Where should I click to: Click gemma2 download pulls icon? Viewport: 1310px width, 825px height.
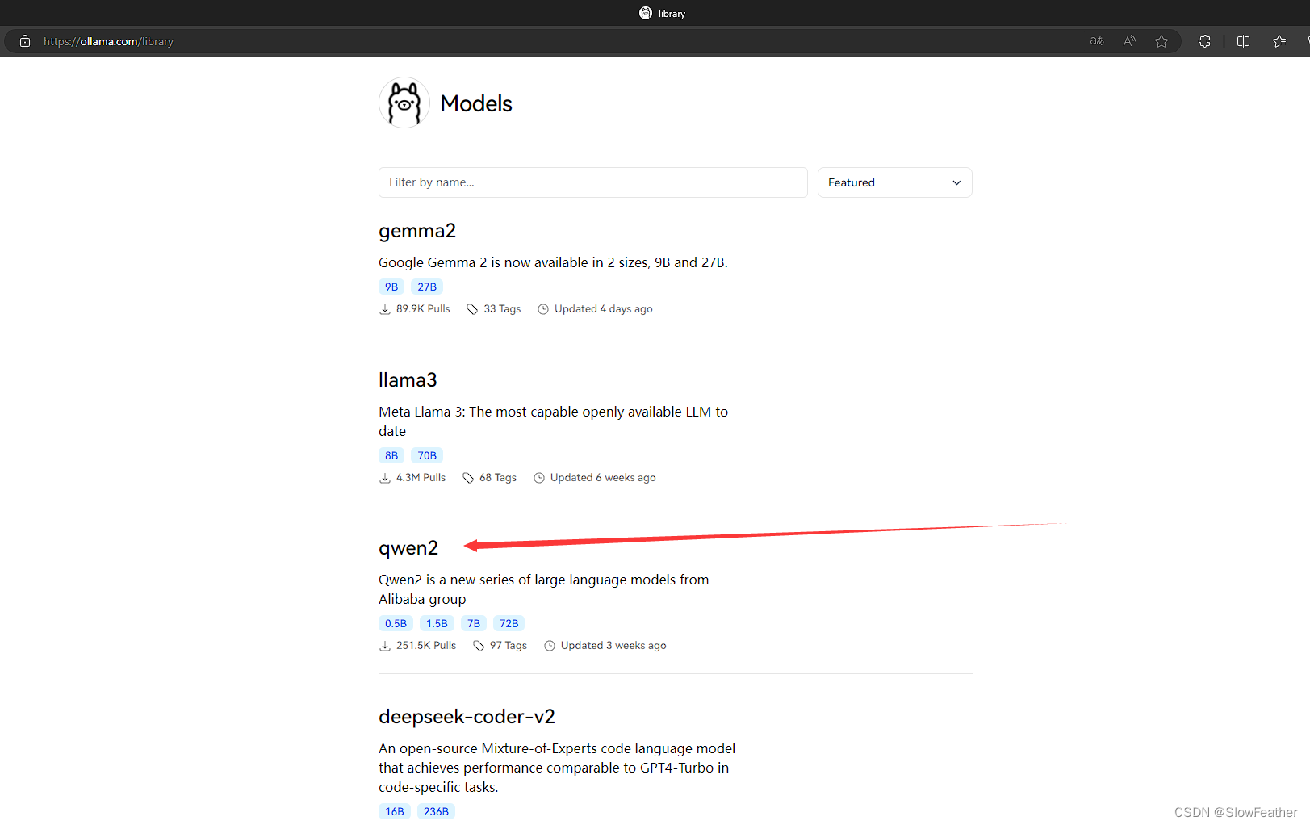point(385,309)
